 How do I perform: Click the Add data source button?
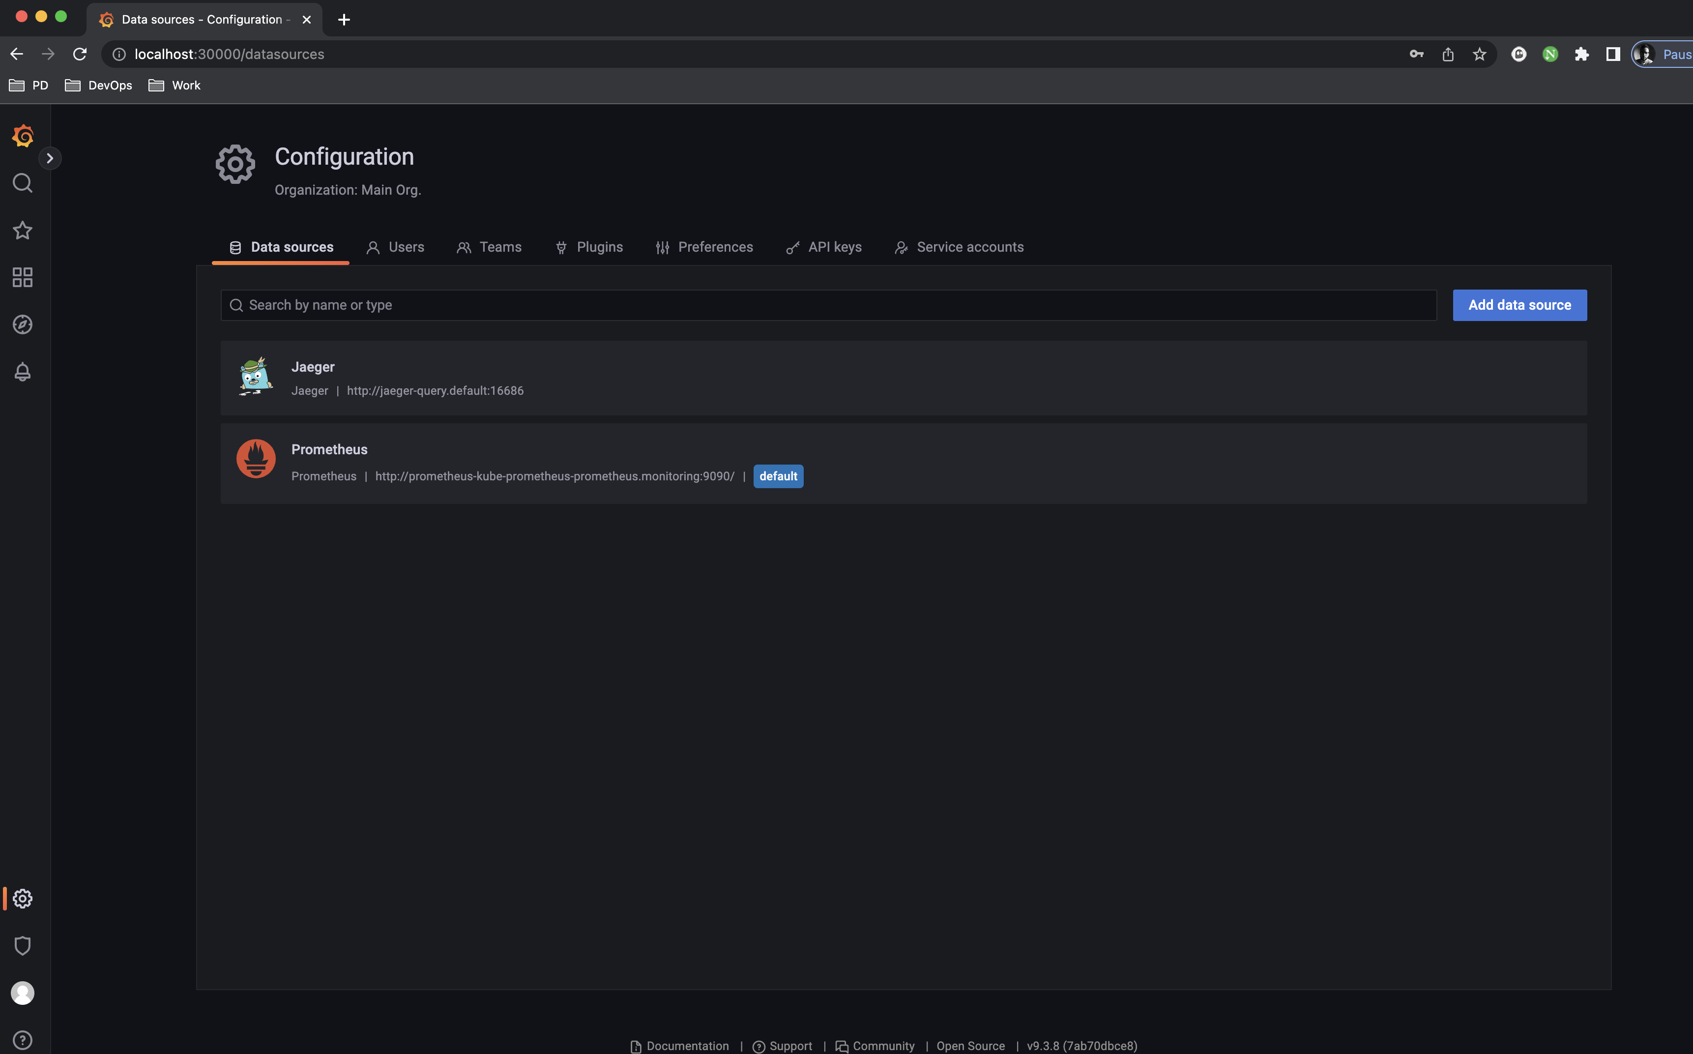1519,305
